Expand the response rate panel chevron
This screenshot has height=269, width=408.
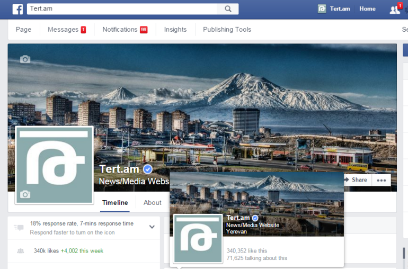tap(152, 227)
